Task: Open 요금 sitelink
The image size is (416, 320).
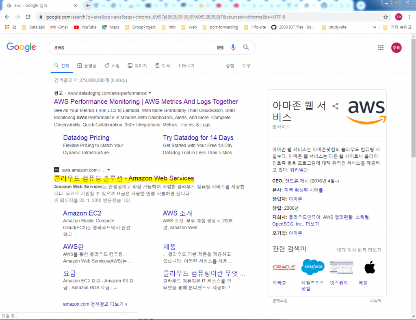Action: (x=69, y=273)
